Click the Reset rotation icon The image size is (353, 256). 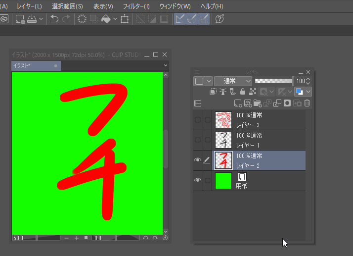165,238
